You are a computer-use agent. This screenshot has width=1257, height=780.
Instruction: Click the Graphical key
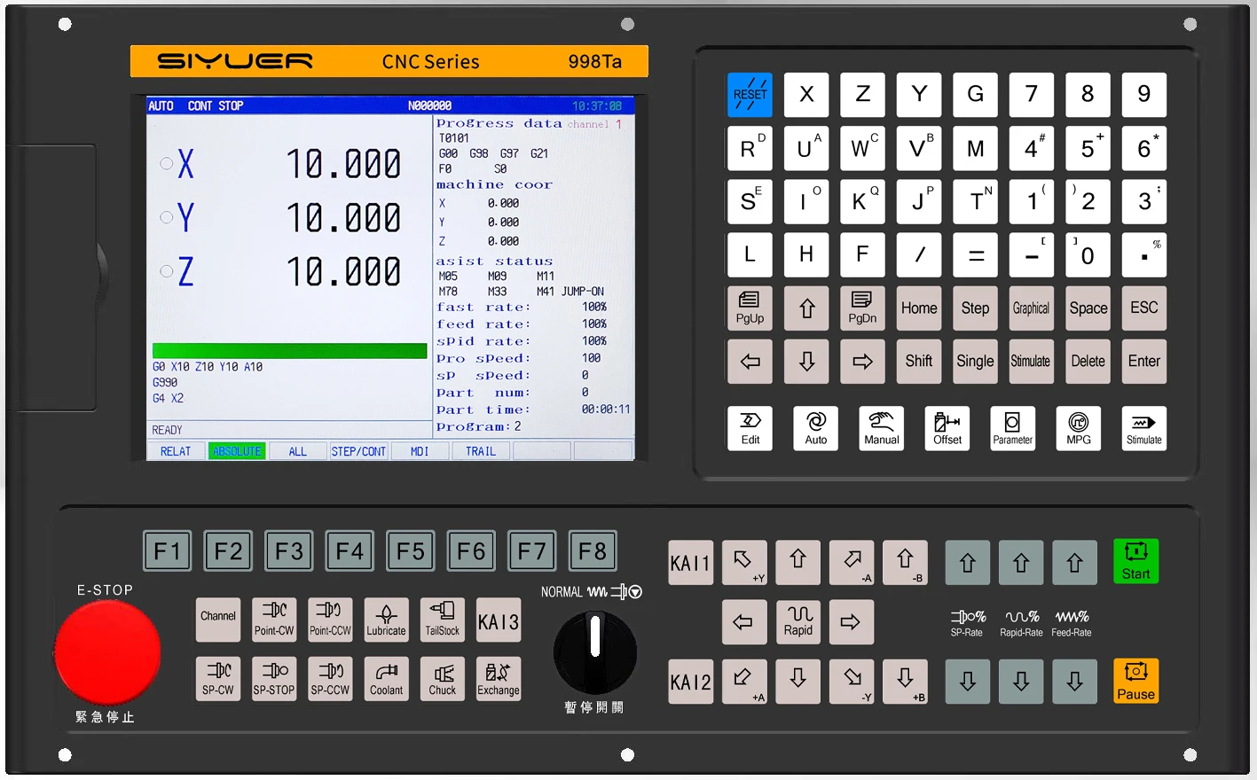click(1032, 308)
